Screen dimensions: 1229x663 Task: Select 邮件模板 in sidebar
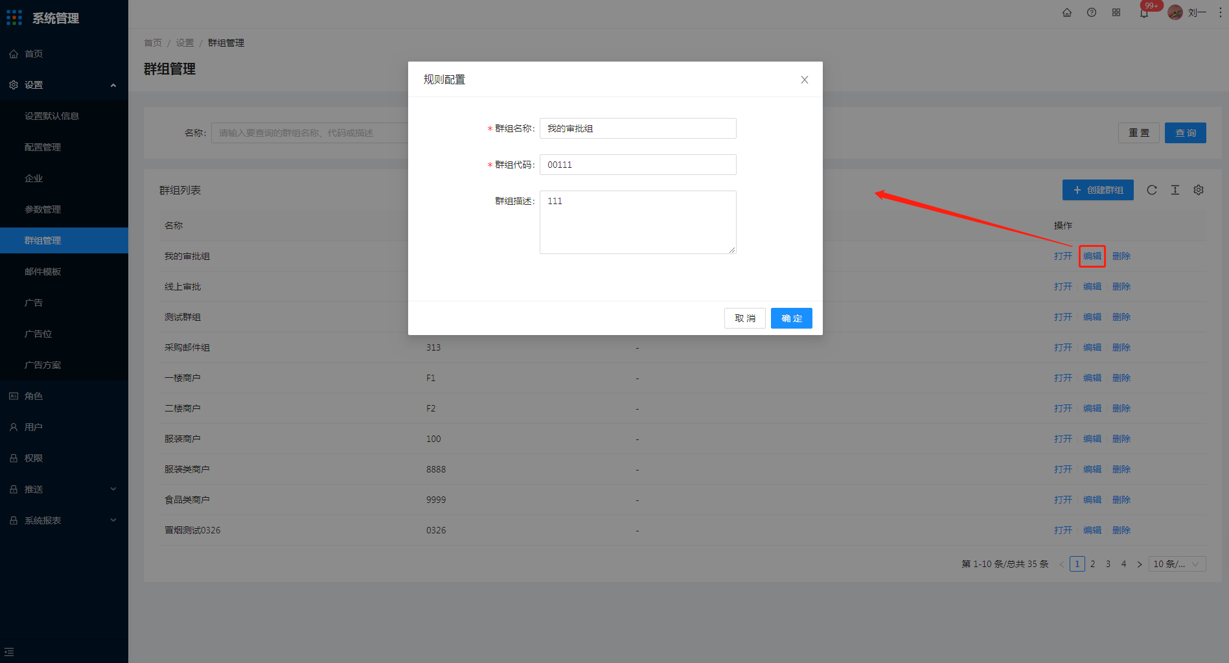point(64,272)
